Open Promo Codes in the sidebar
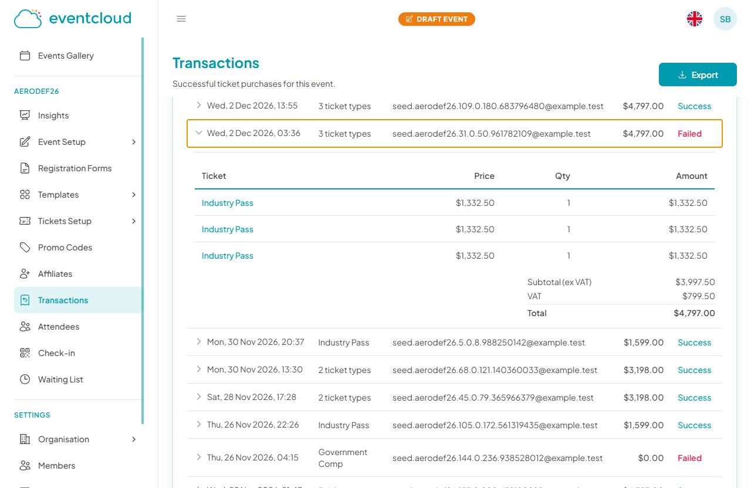The image size is (751, 488). tap(78, 248)
